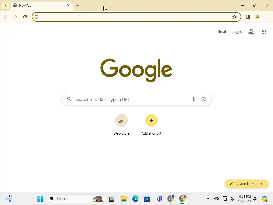Viewport: 273px width, 205px height.
Task: Switch to first Chrome profile on taskbar
Action: [x=171, y=199]
